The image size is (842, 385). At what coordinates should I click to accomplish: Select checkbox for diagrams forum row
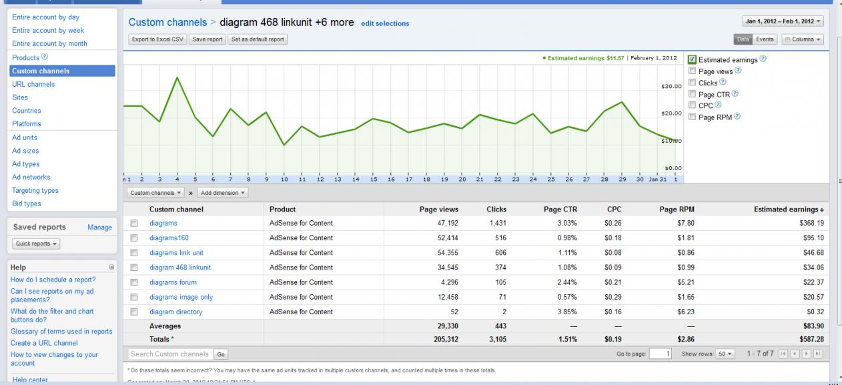135,282
